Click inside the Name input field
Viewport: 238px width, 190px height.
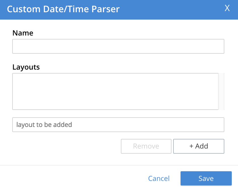click(x=118, y=46)
